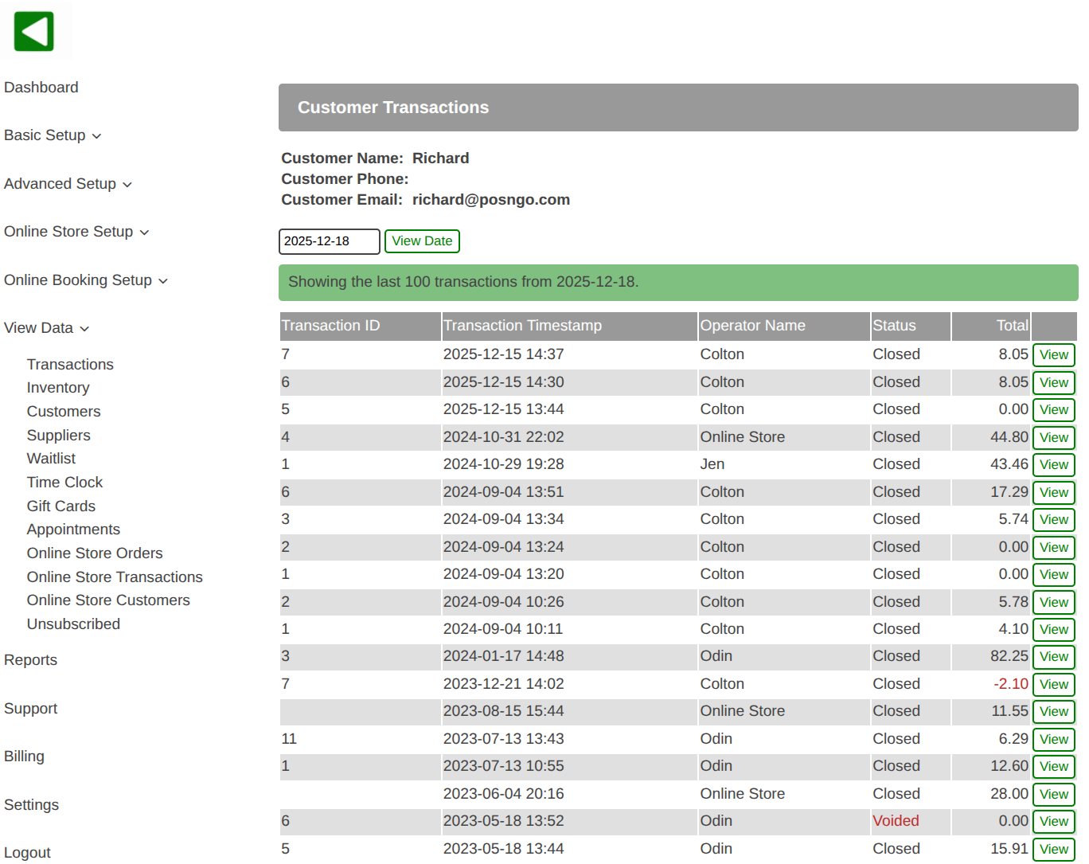Expand Online Store Setup menu
This screenshot has height=864, width=1089.
(76, 232)
